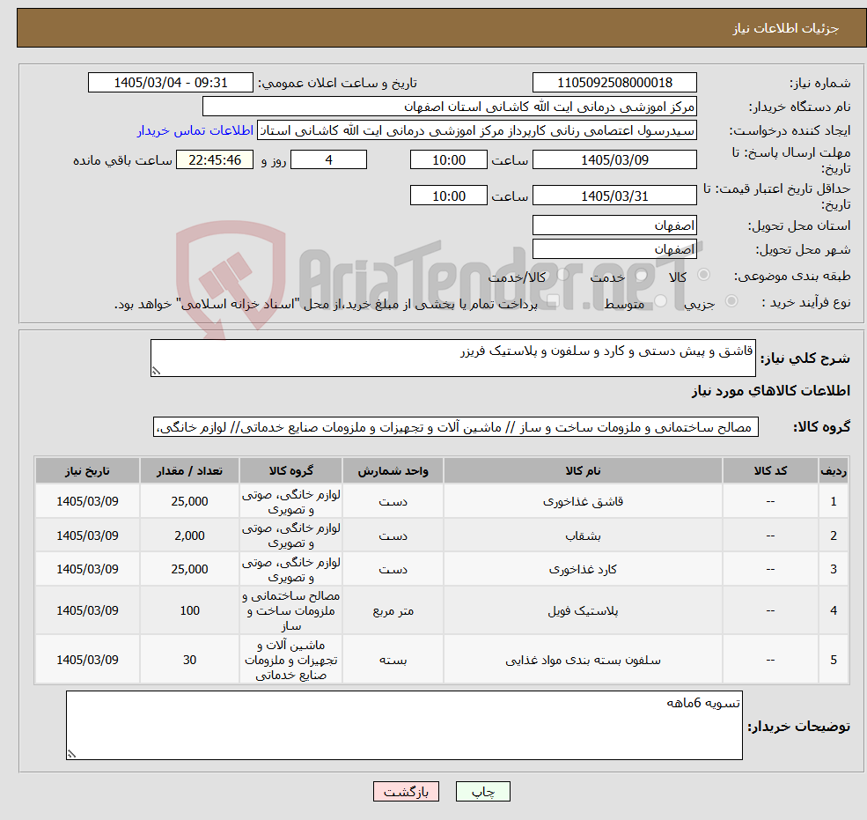Click the بازگشت back button
The height and width of the screenshot is (820, 867).
[406, 792]
